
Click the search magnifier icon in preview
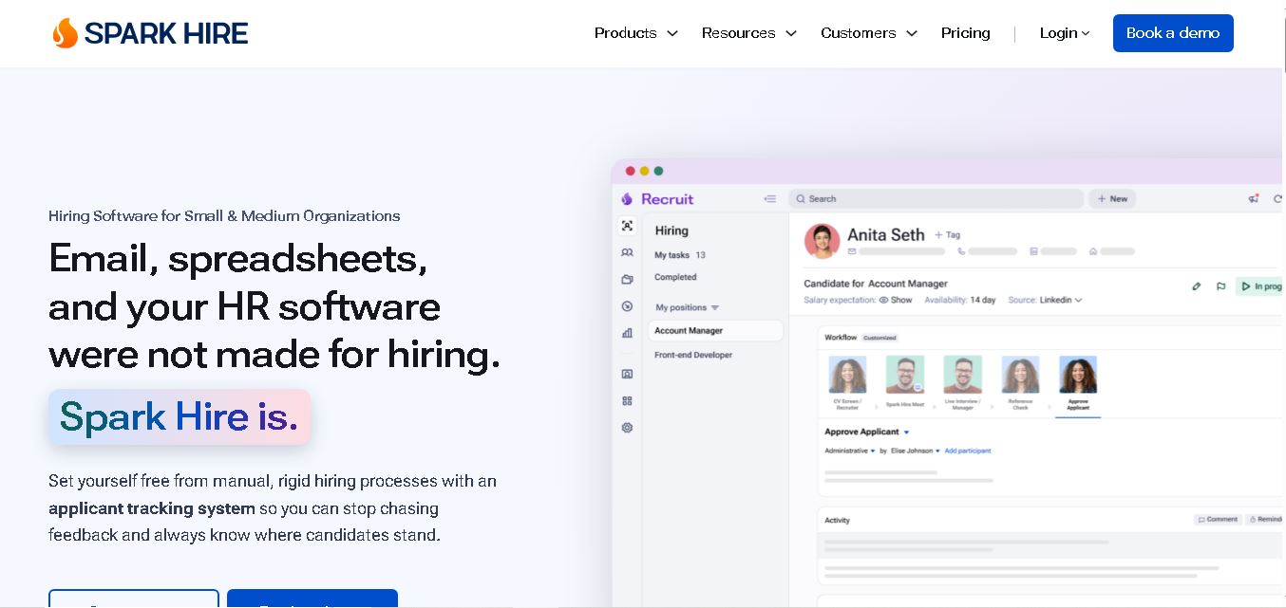click(x=801, y=199)
